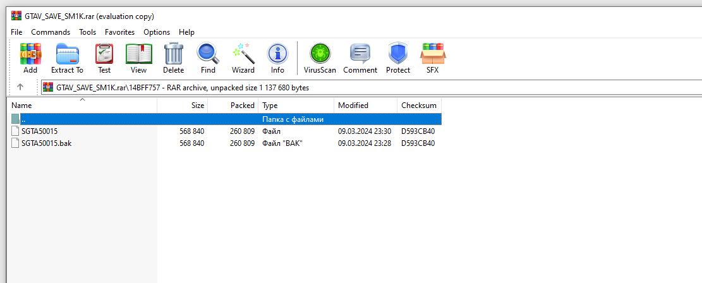702x283 pixels.
Task: Select the ".." parent folder row
Action: point(226,119)
